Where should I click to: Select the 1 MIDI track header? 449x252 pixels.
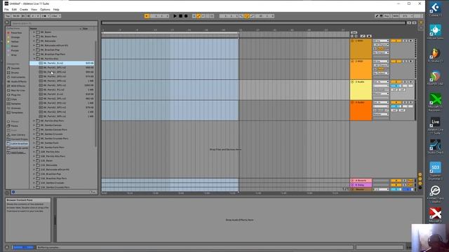361,49
